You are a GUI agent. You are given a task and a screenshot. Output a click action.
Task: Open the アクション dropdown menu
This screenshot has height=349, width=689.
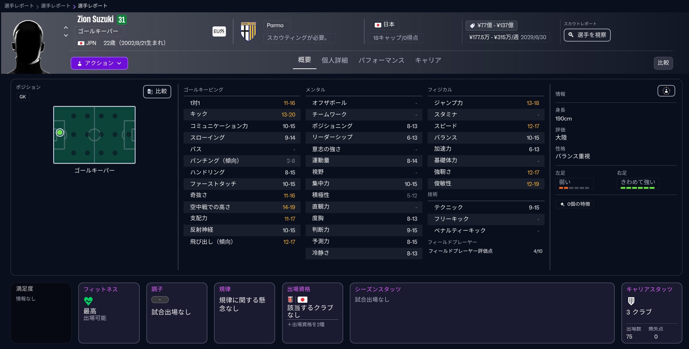tap(99, 63)
